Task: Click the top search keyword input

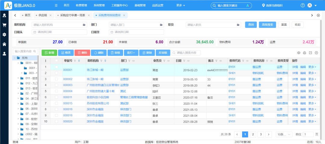Action: [231, 6]
